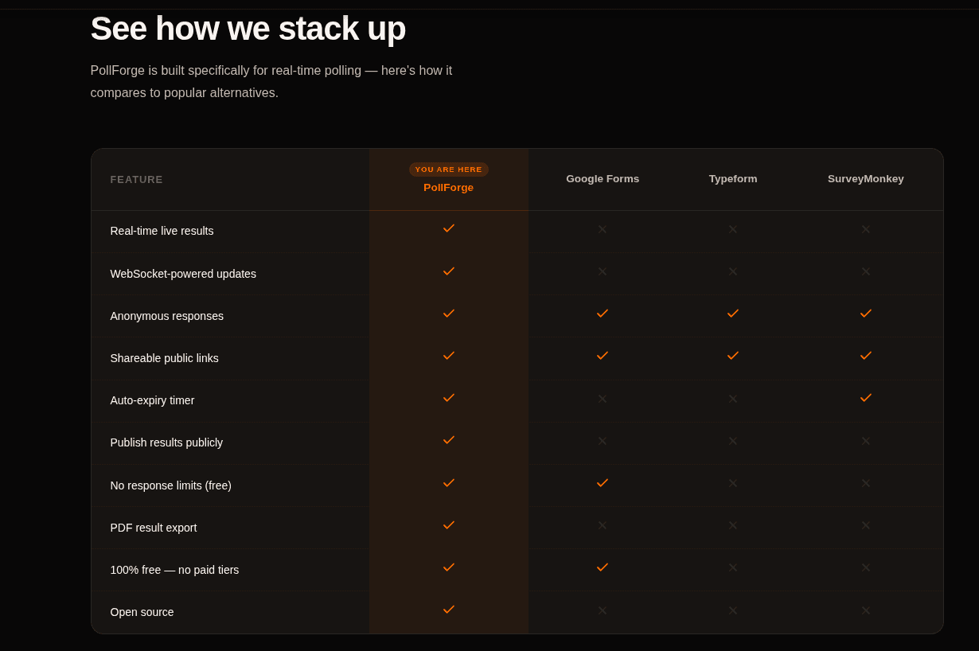
Task: Click Typeform cross for No response limits
Action: coord(733,483)
